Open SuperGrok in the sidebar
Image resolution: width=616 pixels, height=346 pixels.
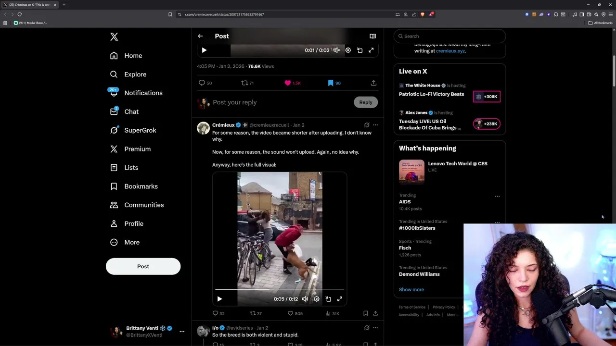133,130
